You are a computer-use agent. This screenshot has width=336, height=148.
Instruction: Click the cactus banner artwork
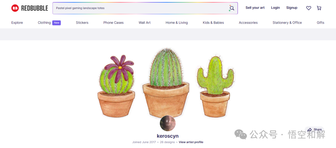pyautogui.click(x=166, y=83)
